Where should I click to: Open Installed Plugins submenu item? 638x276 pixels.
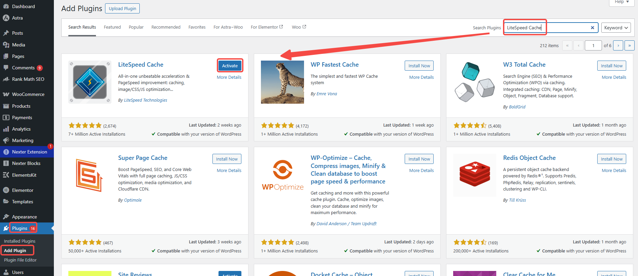[20, 241]
